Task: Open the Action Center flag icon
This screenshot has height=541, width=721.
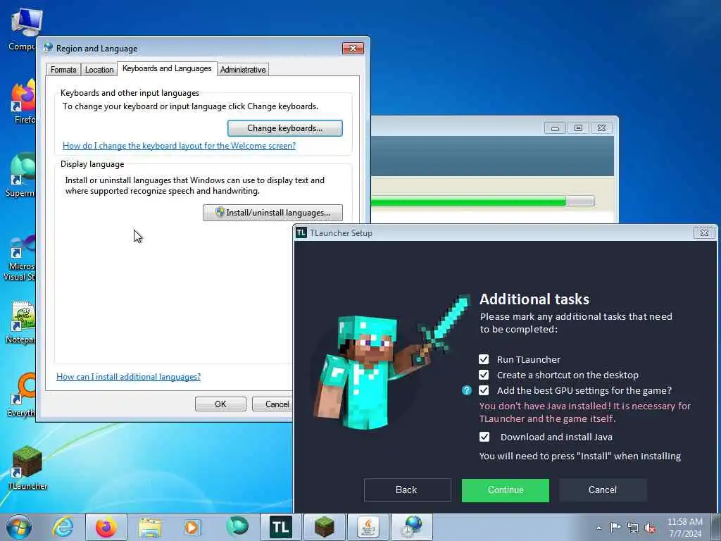Action: point(615,528)
